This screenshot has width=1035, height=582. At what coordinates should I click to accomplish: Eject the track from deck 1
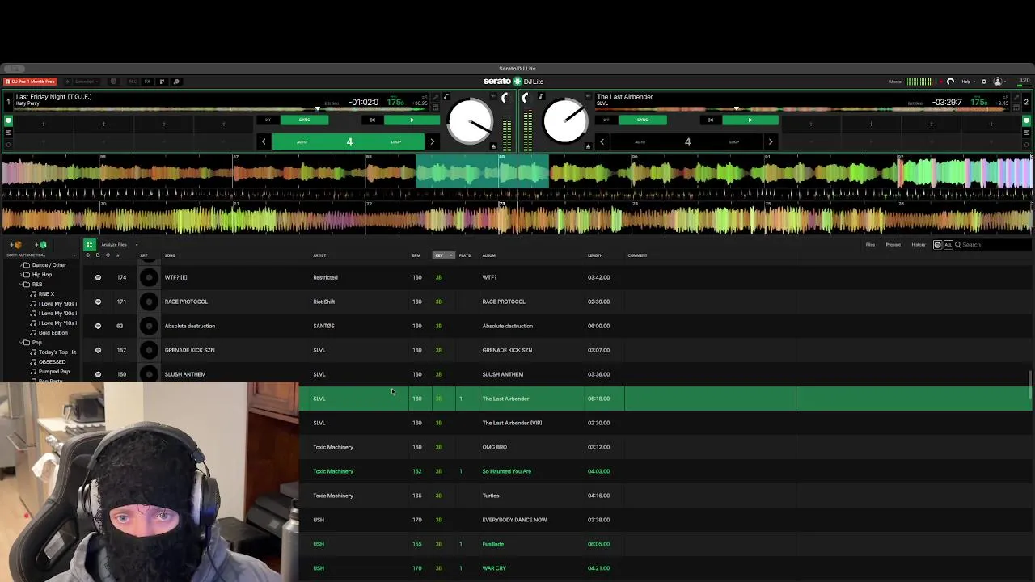pyautogui.click(x=493, y=146)
